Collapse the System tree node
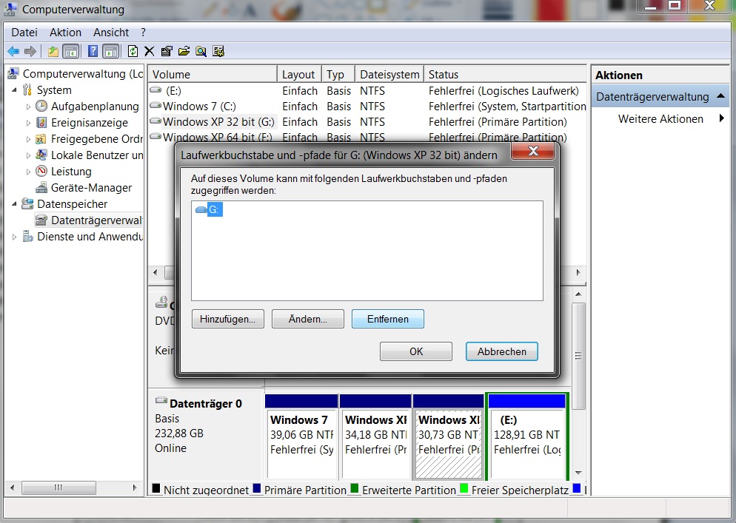The width and height of the screenshot is (736, 523). 14,90
